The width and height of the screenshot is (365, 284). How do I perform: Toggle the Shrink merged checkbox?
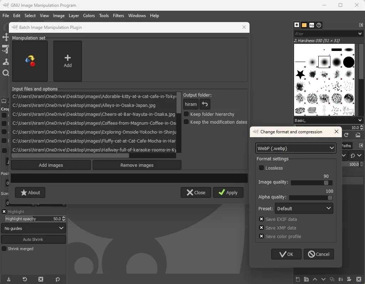tap(4, 249)
